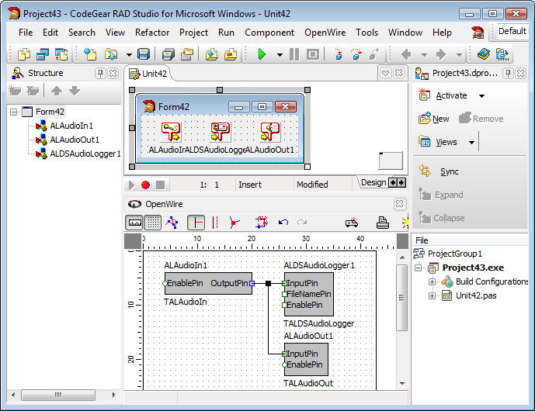Toggle the ruler display in OpenWire toolbar
This screenshot has height=411, width=535.
tap(135, 223)
